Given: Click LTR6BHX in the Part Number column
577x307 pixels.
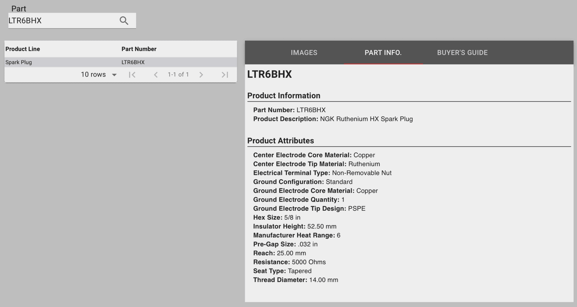Looking at the screenshot, I should (133, 62).
